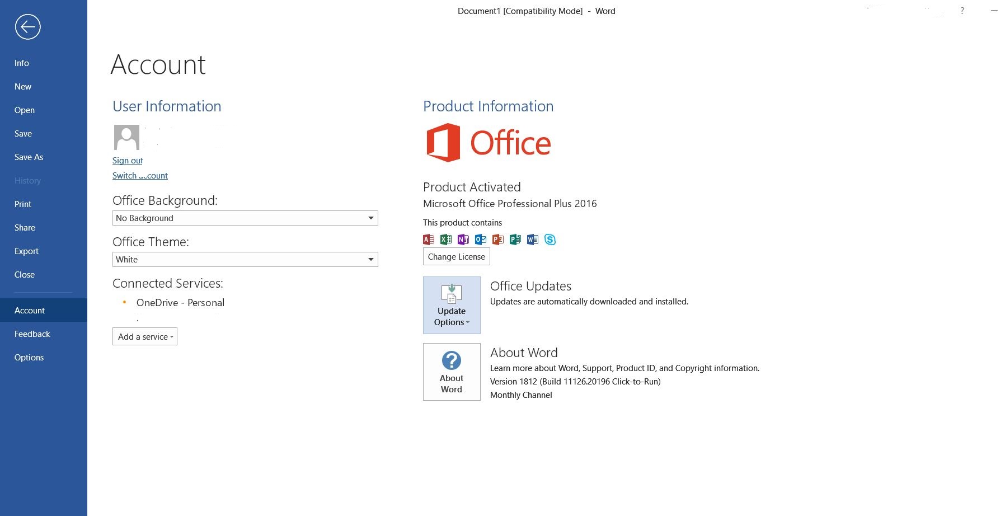Click the OneDrive - Personal service entry
The height and width of the screenshot is (516, 1005).
click(x=180, y=303)
